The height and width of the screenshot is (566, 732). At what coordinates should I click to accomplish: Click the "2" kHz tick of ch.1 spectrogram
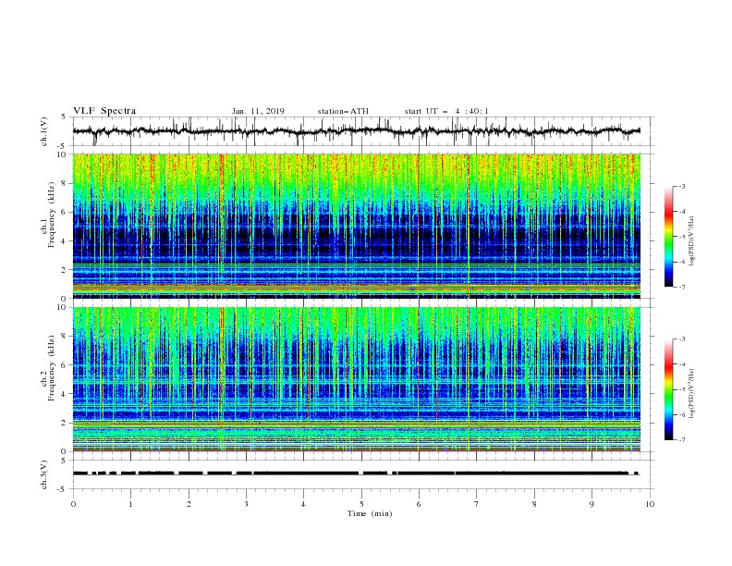[65, 270]
